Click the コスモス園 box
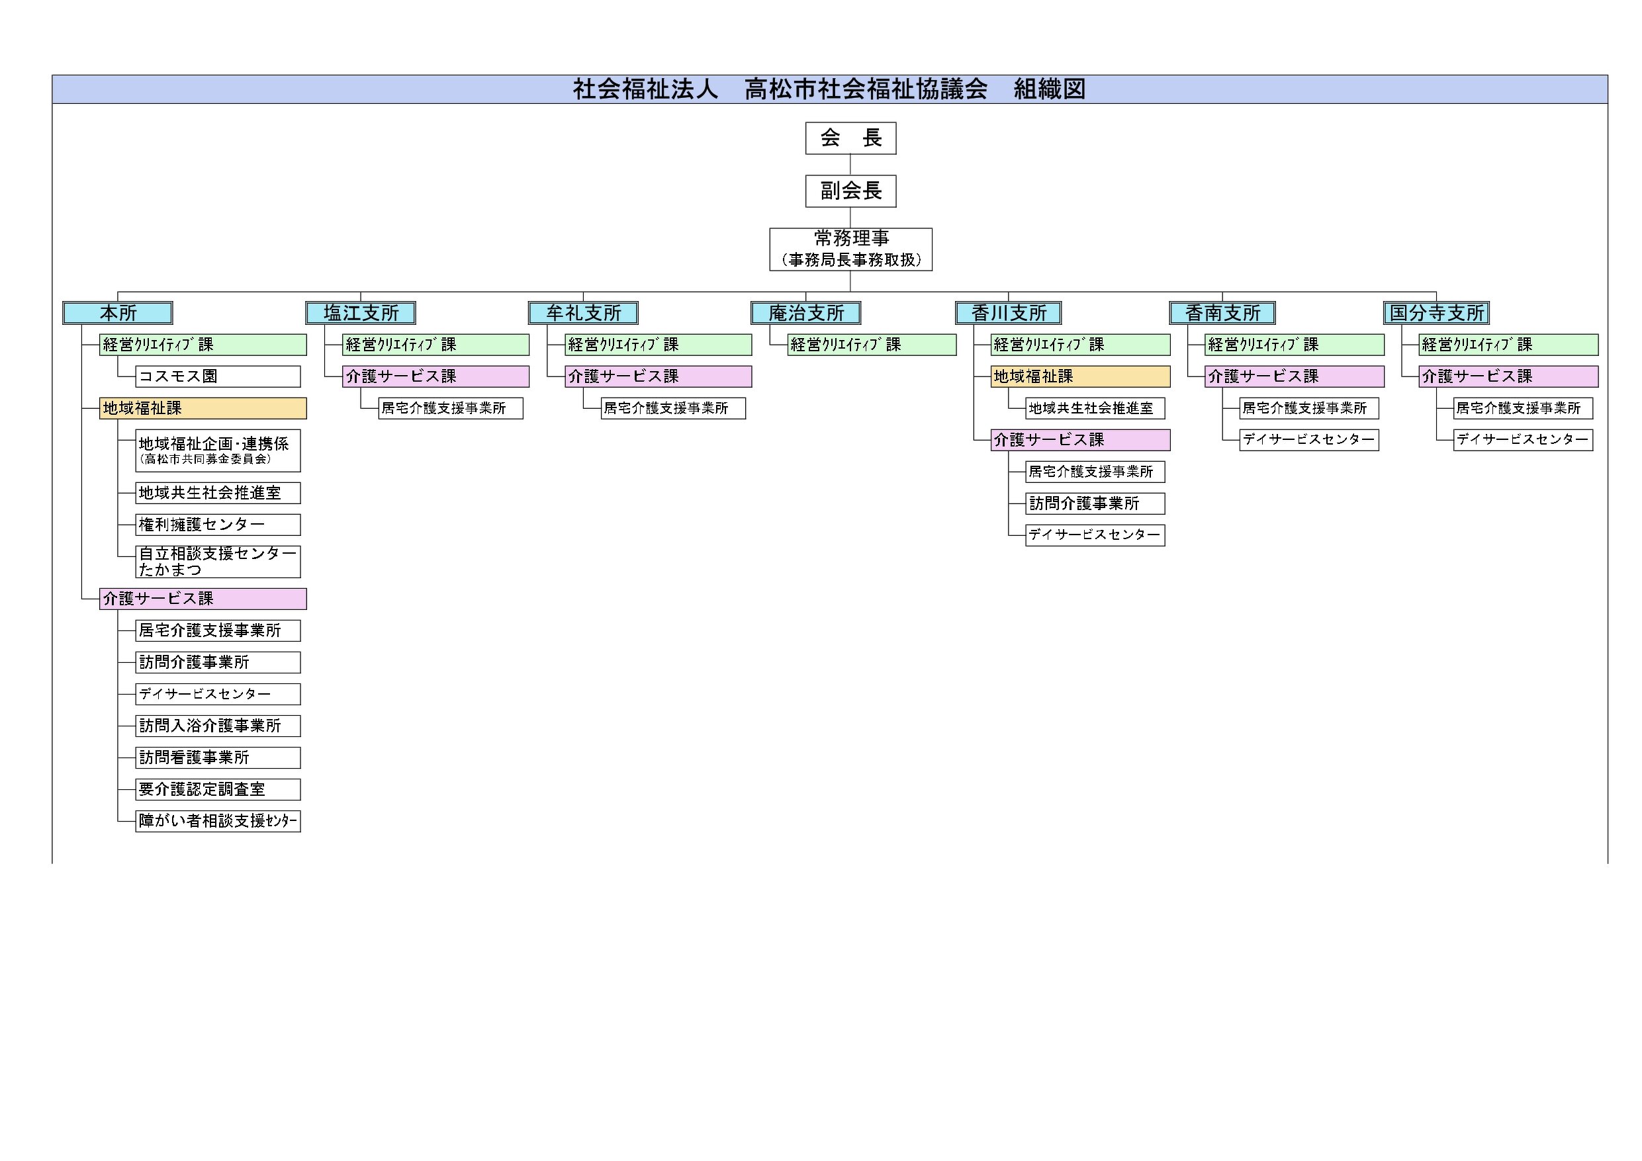The width and height of the screenshot is (1642, 1161). (x=217, y=376)
